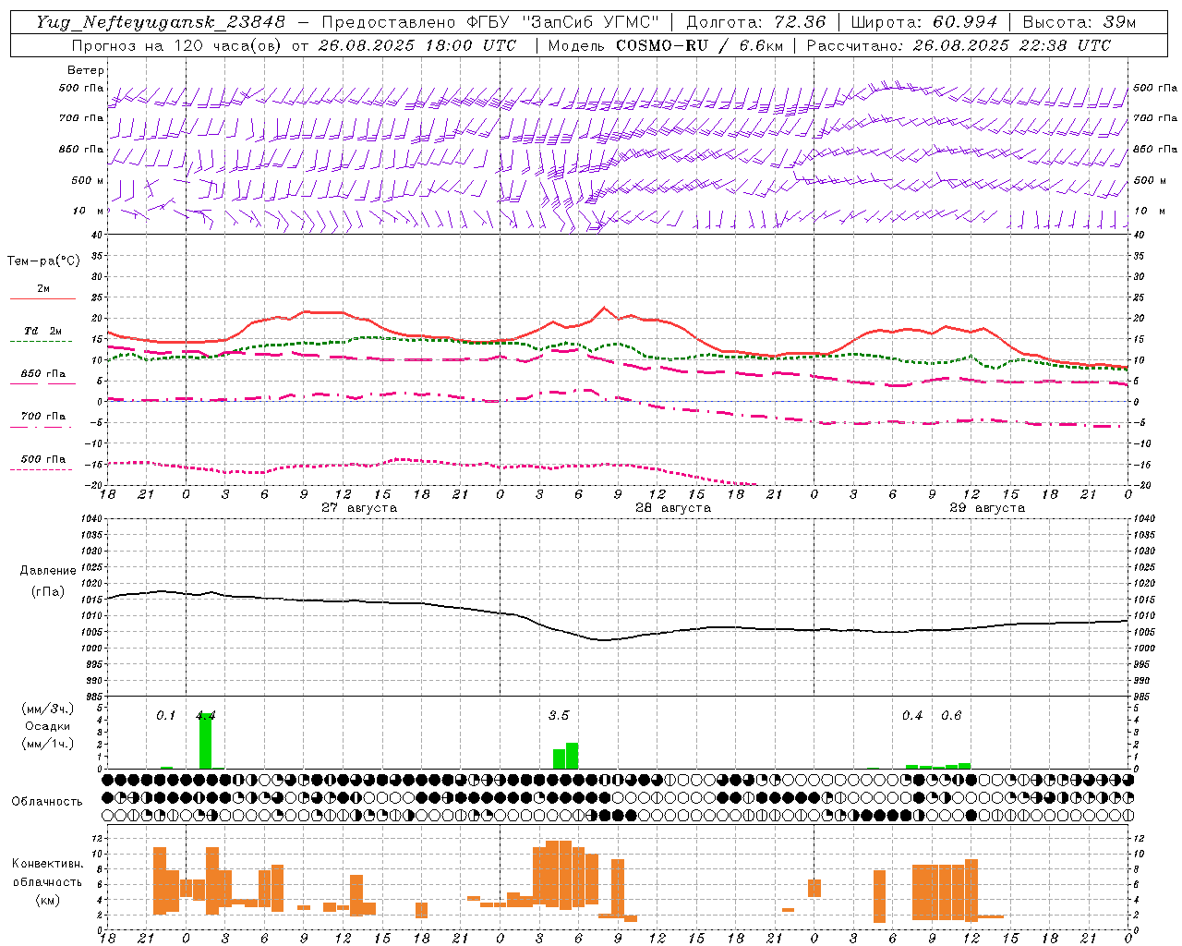Click the Осадки panel label
This screenshot has width=1182, height=946.
(47, 726)
